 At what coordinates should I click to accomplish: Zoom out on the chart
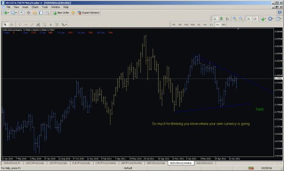[x=241, y=19]
